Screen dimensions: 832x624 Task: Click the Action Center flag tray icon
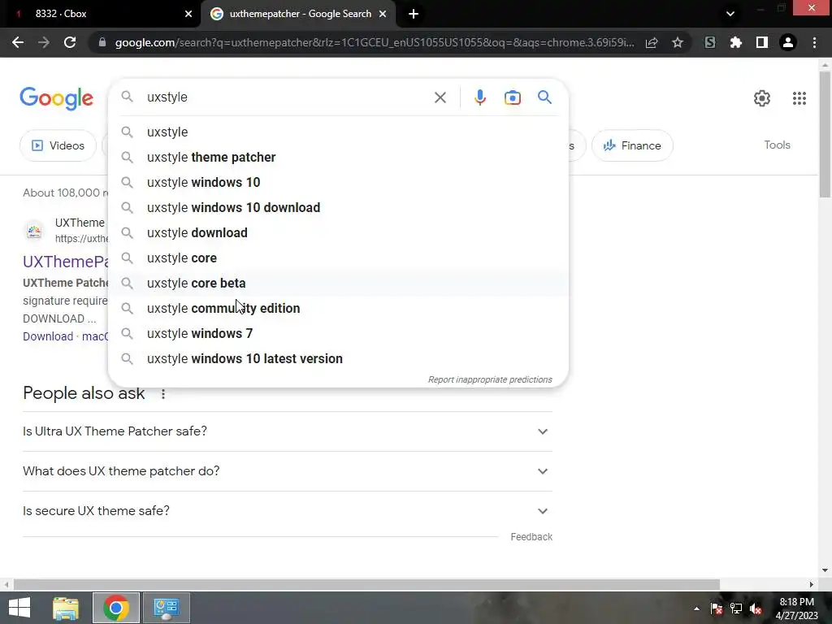click(717, 609)
